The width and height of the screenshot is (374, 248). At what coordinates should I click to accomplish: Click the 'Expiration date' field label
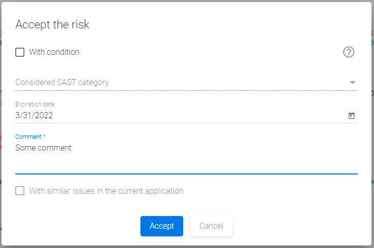coord(35,104)
